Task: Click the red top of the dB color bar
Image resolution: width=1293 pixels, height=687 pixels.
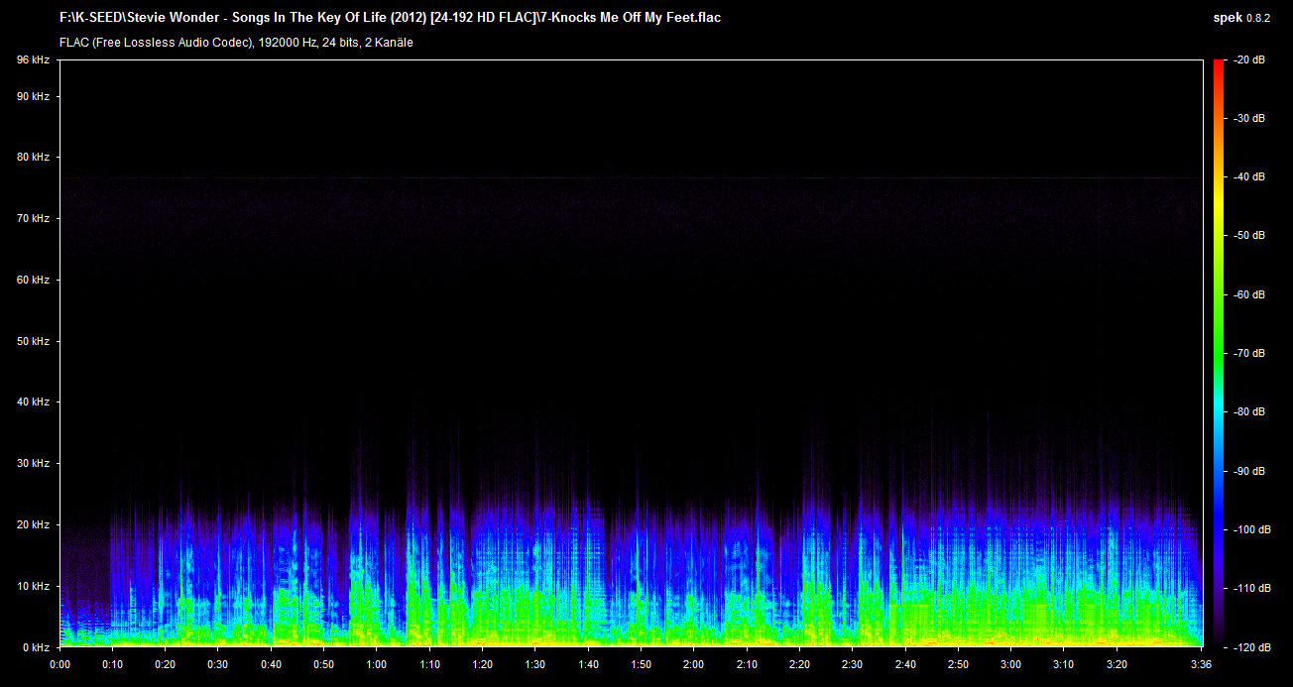Action: [x=1218, y=64]
